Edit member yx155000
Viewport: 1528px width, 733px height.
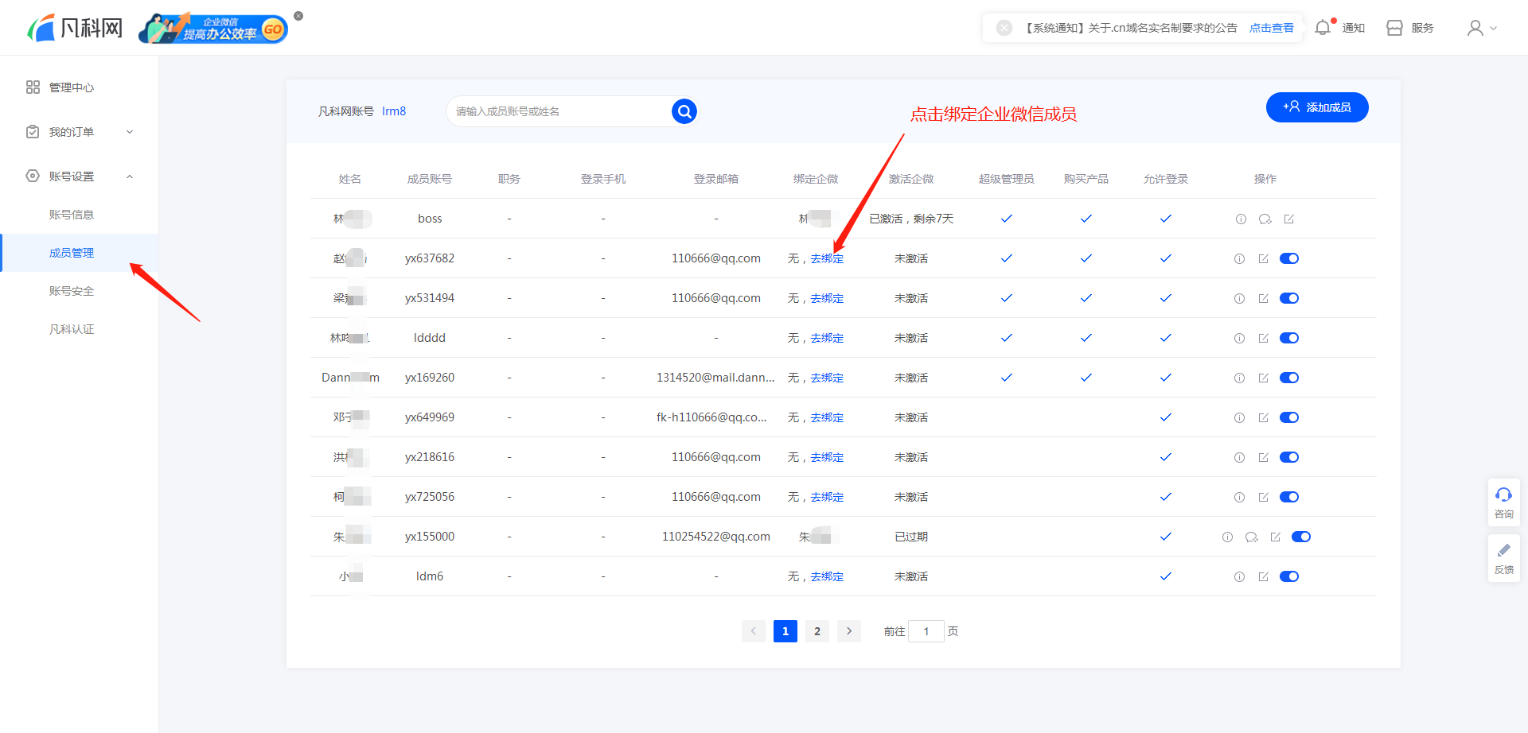(x=1275, y=537)
